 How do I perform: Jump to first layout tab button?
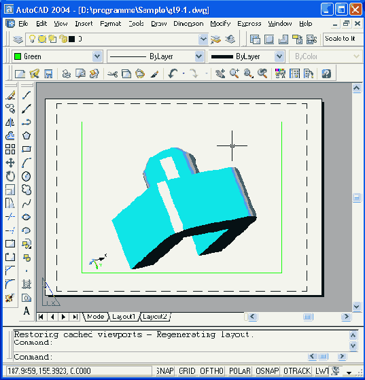click(41, 317)
